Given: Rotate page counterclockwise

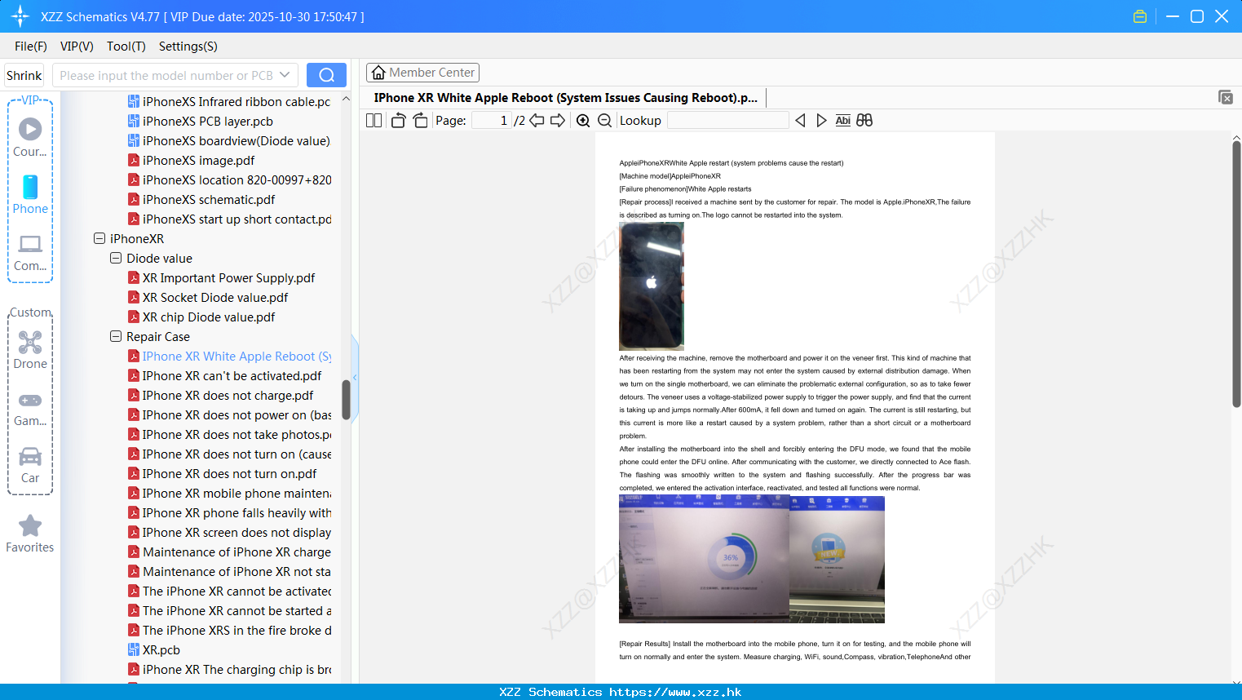Looking at the screenshot, I should click(x=398, y=121).
